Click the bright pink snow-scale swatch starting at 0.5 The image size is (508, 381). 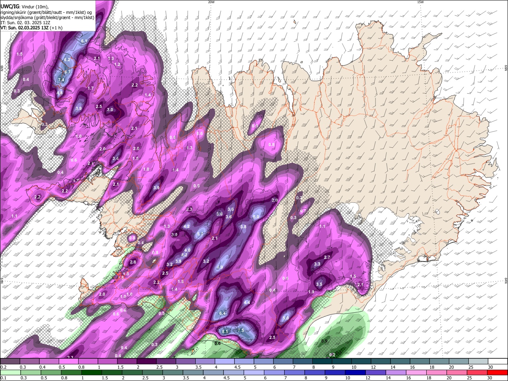tap(68, 362)
